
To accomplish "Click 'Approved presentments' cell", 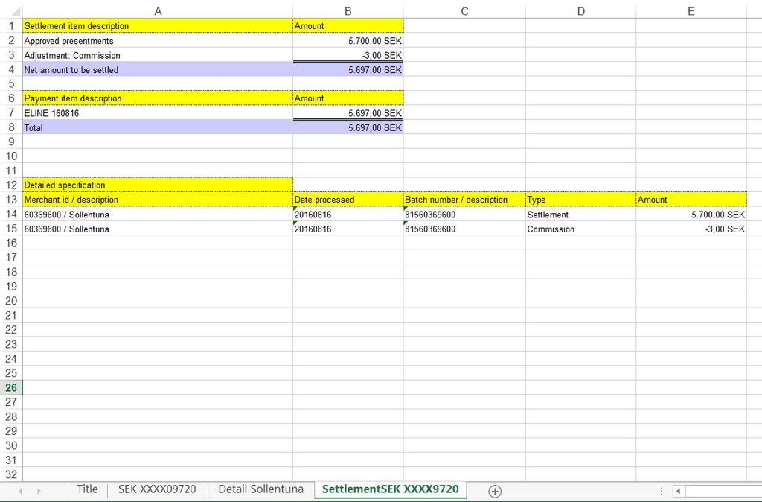I will point(158,40).
